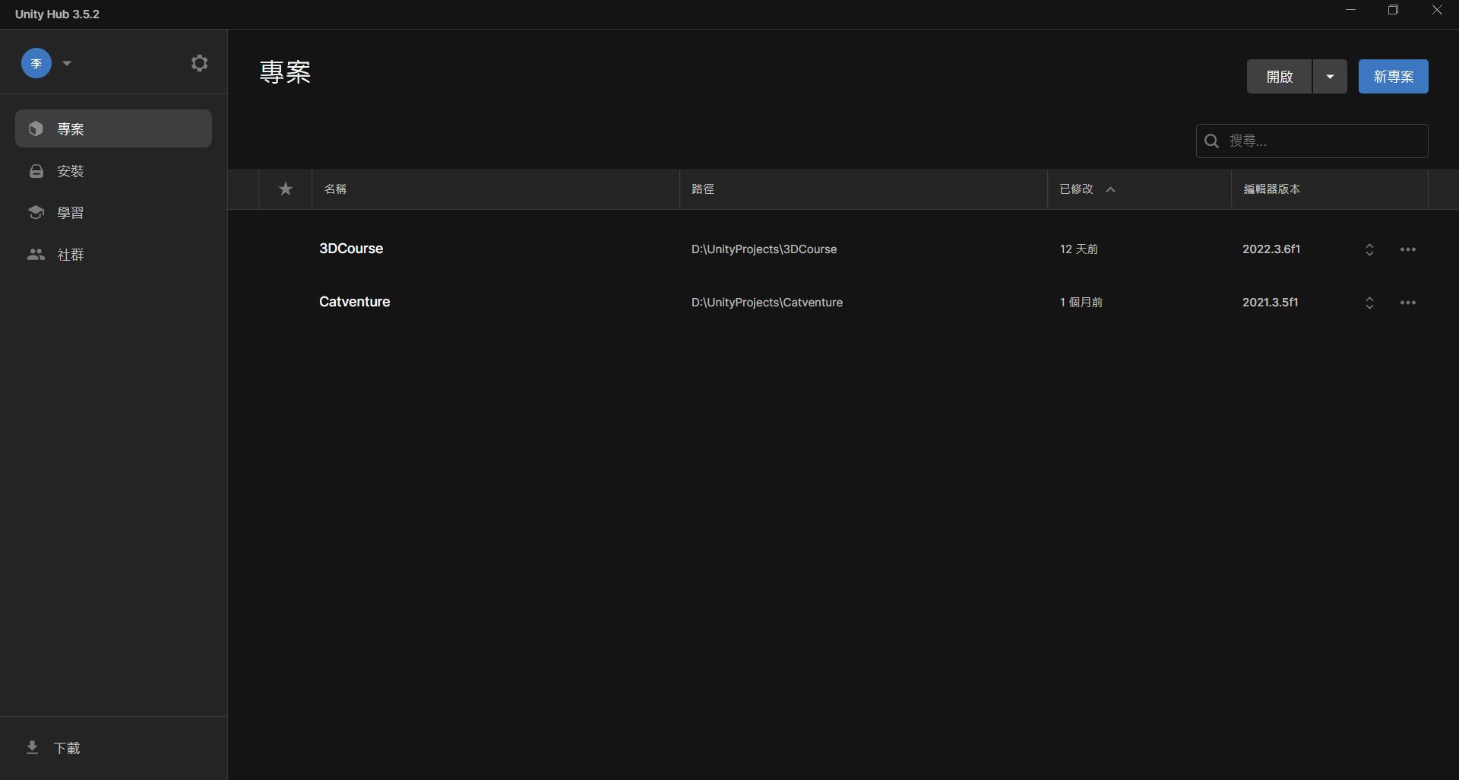This screenshot has width=1459, height=780.
Task: Open the 3DCourse project
Action: [x=351, y=249]
